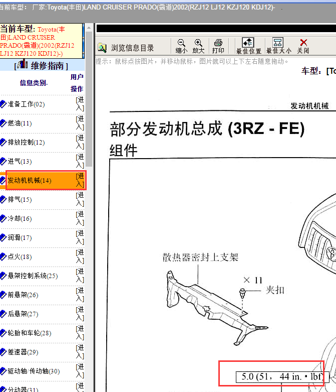Click the icon beside 差速器(29)

[3, 352]
